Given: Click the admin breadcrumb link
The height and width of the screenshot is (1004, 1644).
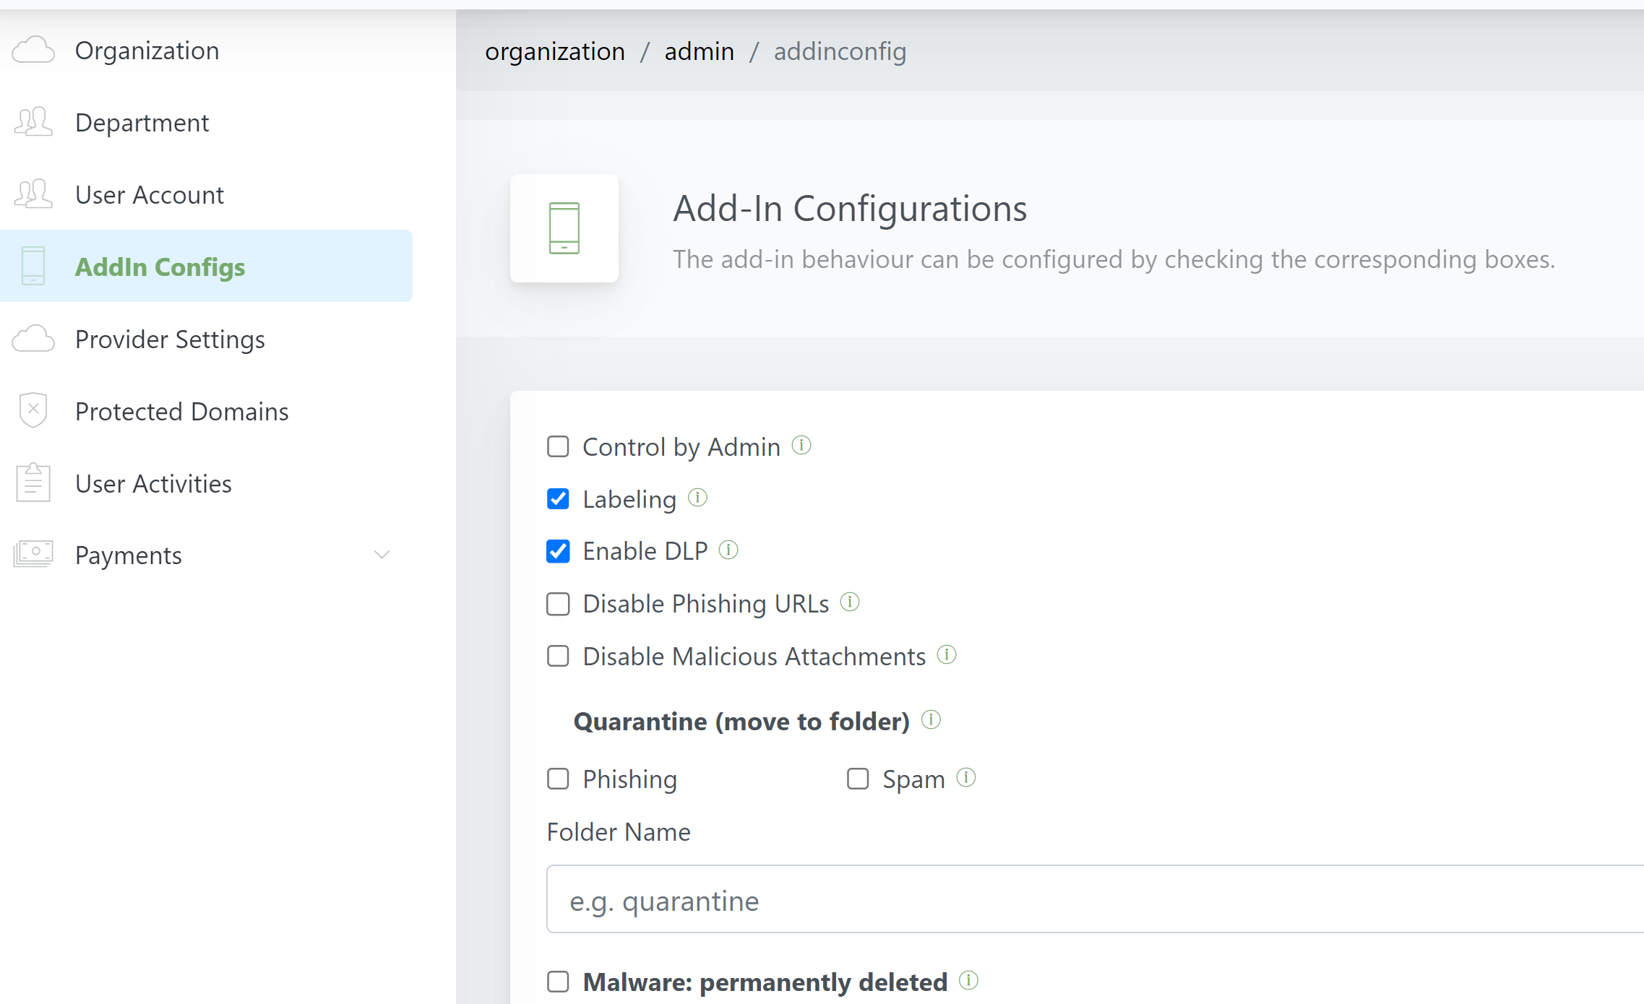Looking at the screenshot, I should tap(699, 51).
